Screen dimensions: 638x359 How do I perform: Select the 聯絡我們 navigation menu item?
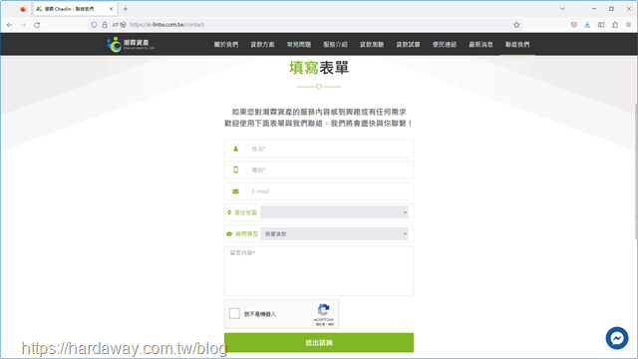(517, 44)
